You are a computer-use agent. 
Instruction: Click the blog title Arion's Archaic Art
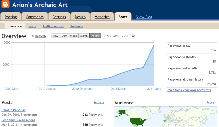(40, 5)
